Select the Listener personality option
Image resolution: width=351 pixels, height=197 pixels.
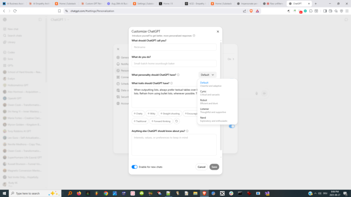217,110
